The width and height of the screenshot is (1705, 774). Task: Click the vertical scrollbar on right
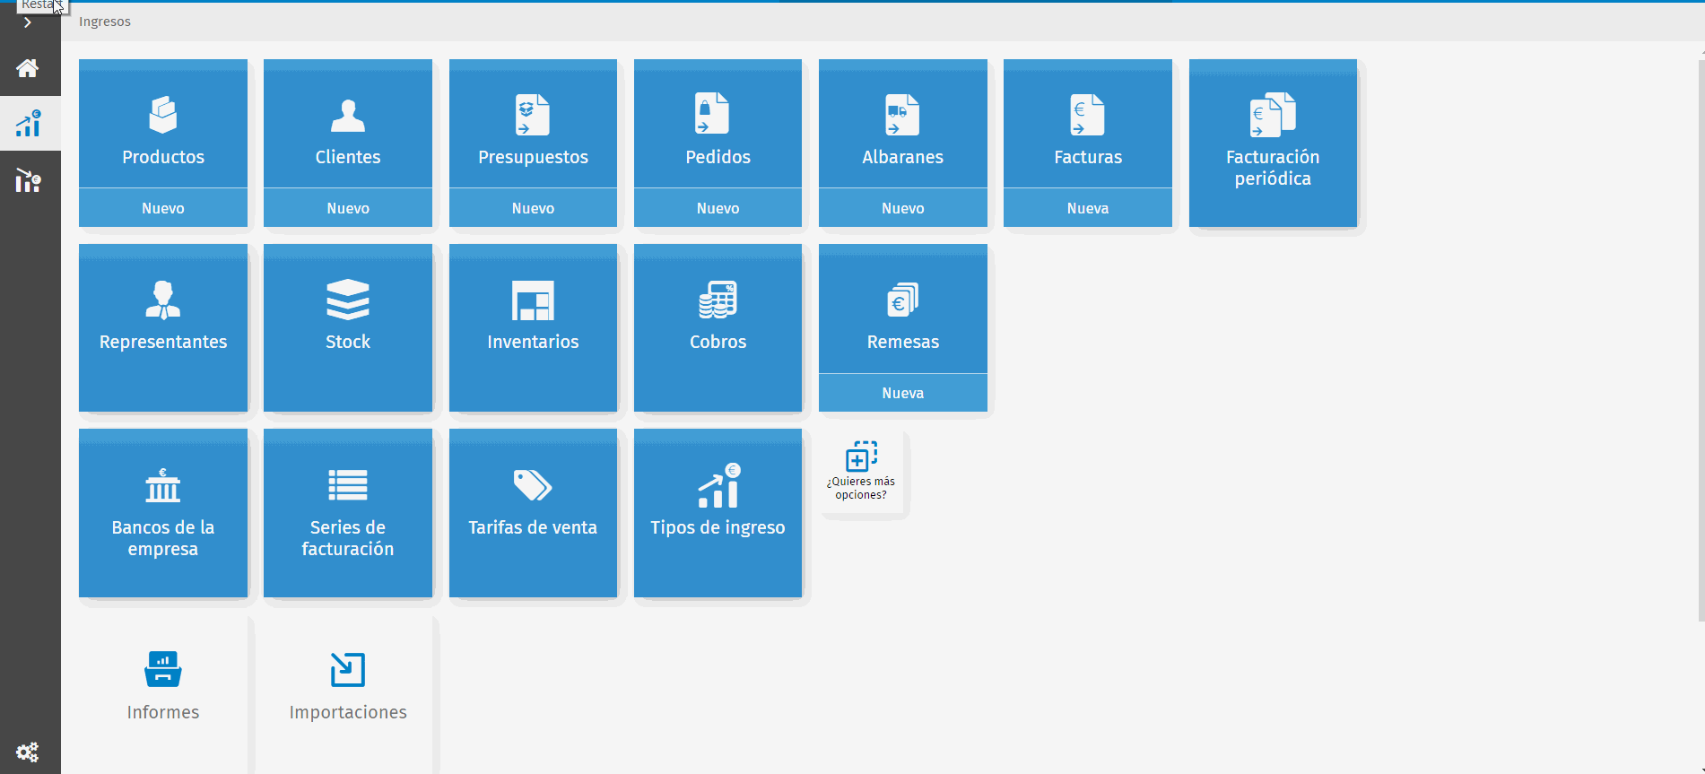[1701, 341]
